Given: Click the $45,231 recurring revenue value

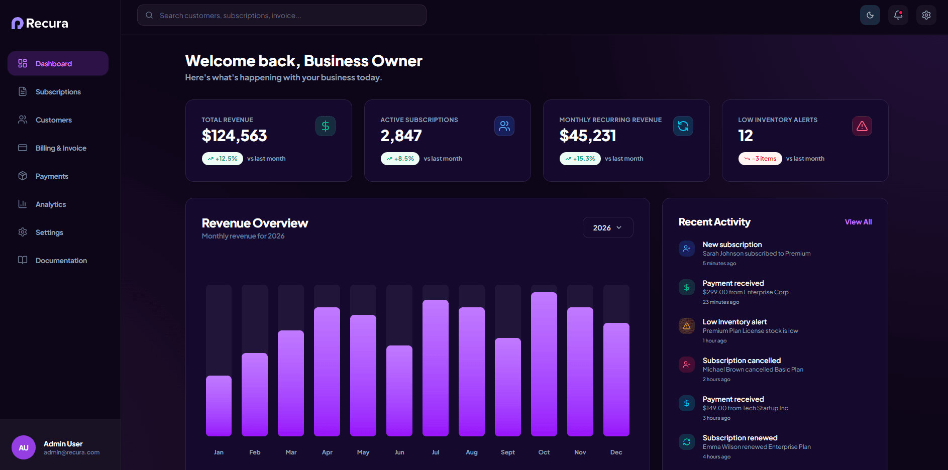Looking at the screenshot, I should pos(588,136).
